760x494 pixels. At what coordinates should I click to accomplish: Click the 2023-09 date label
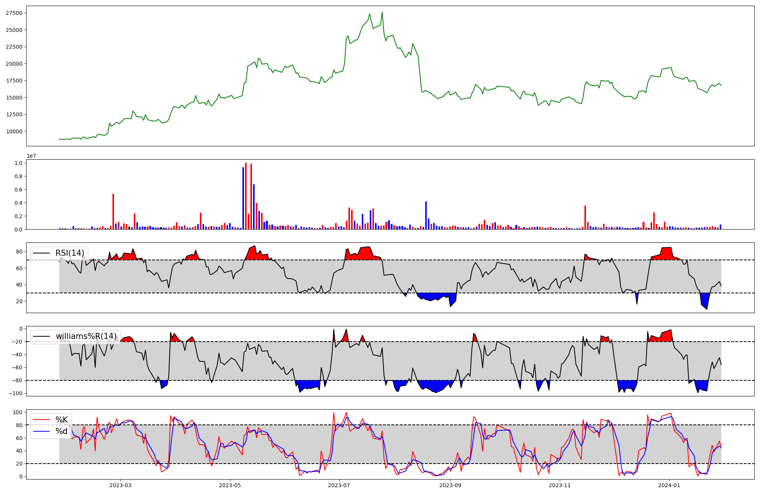pos(450,485)
